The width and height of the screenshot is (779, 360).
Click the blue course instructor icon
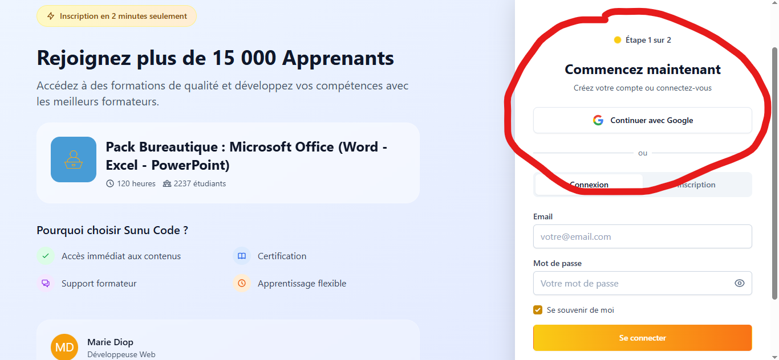coord(74,159)
